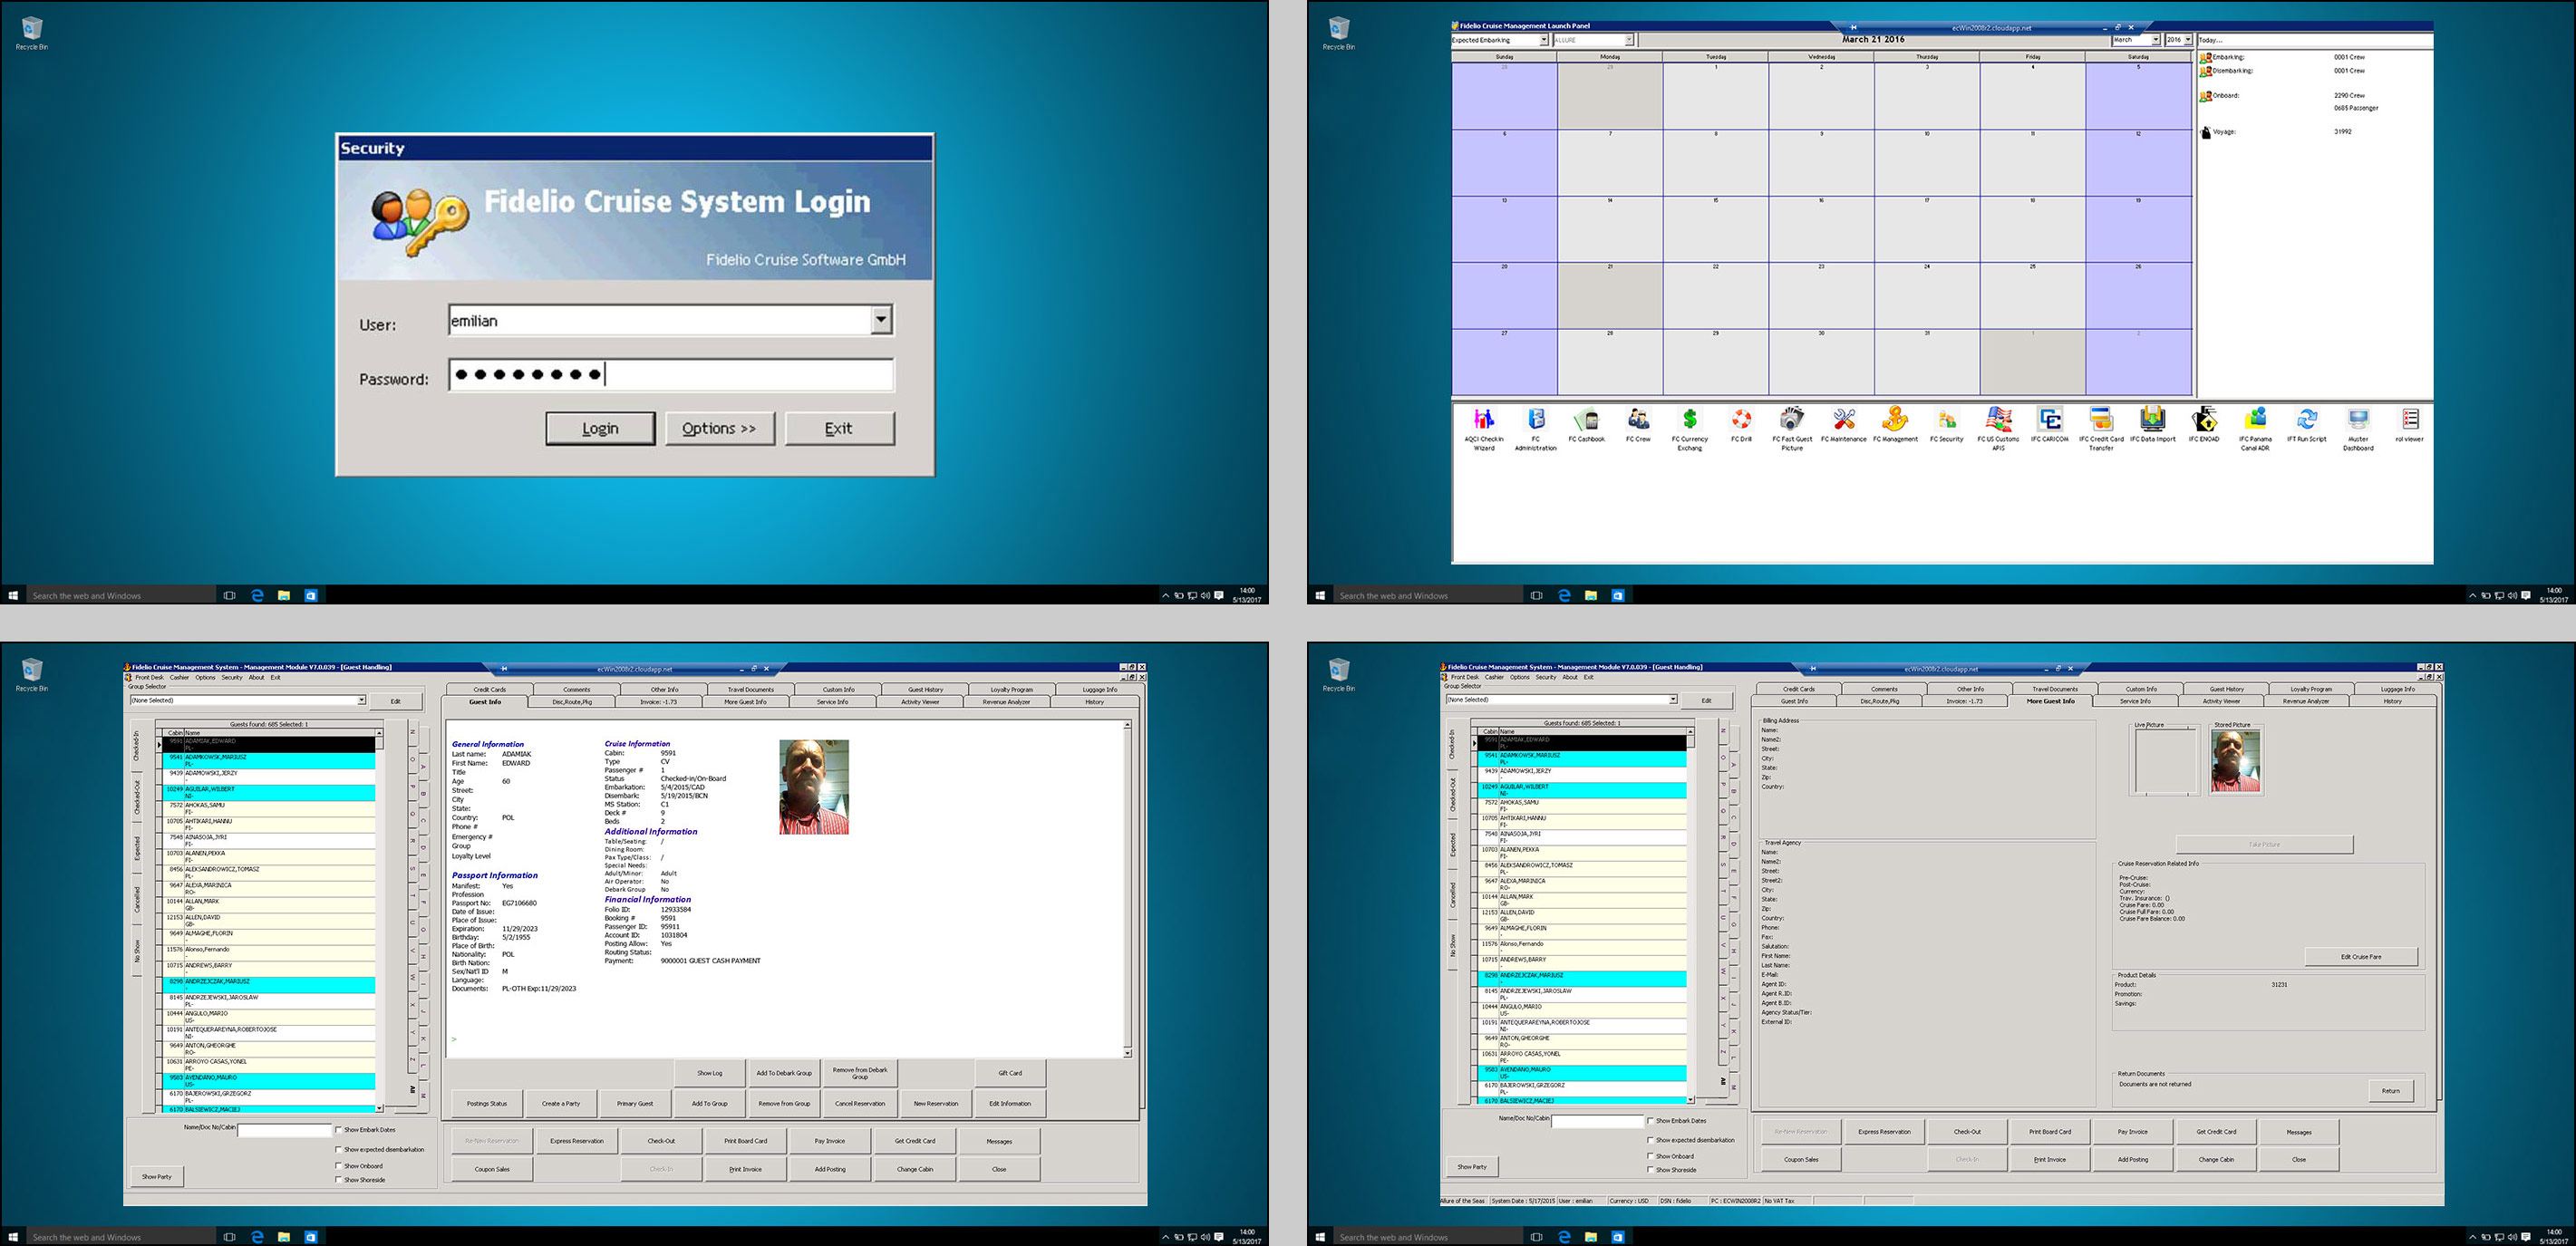Click Exit in the Security dialog
The height and width of the screenshot is (1246, 2576).
point(838,428)
